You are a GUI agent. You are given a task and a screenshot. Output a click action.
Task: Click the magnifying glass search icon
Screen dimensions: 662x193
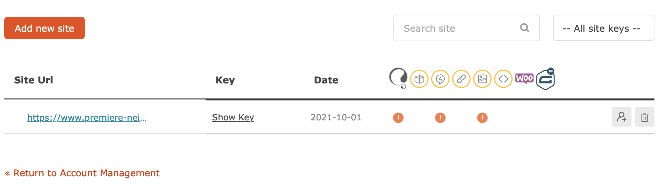point(525,28)
